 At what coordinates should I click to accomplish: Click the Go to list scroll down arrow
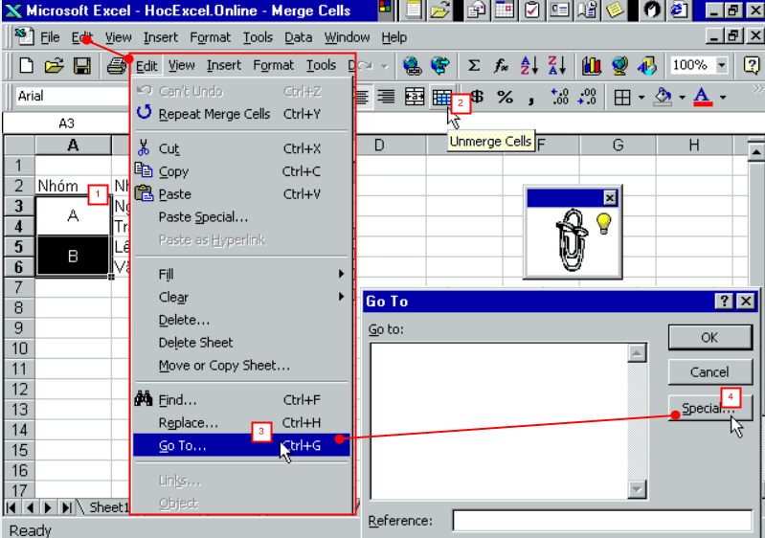point(637,489)
